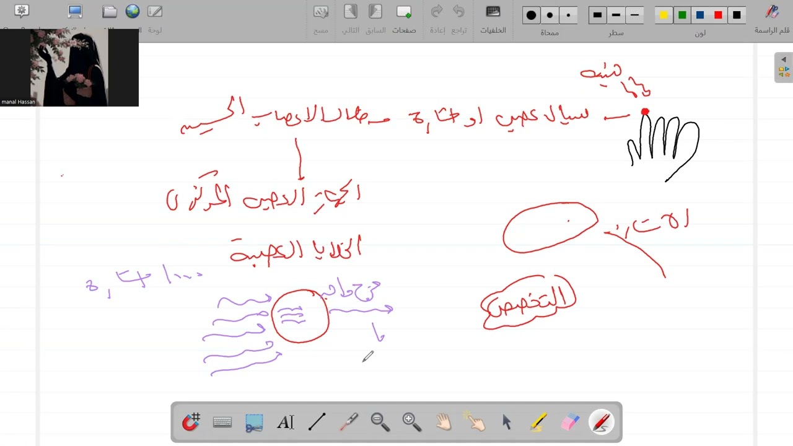The image size is (793, 446).
Task: Go to the next page (التالي)
Action: click(x=351, y=12)
